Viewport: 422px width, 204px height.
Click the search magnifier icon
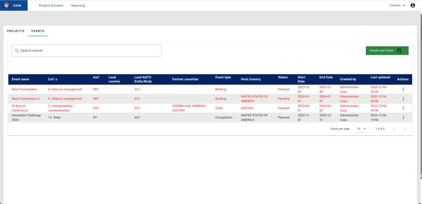coord(17,50)
